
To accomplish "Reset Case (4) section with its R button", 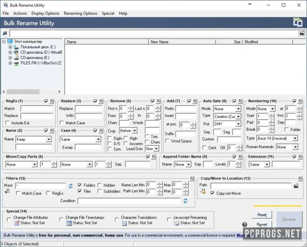I will (x=101, y=130).
